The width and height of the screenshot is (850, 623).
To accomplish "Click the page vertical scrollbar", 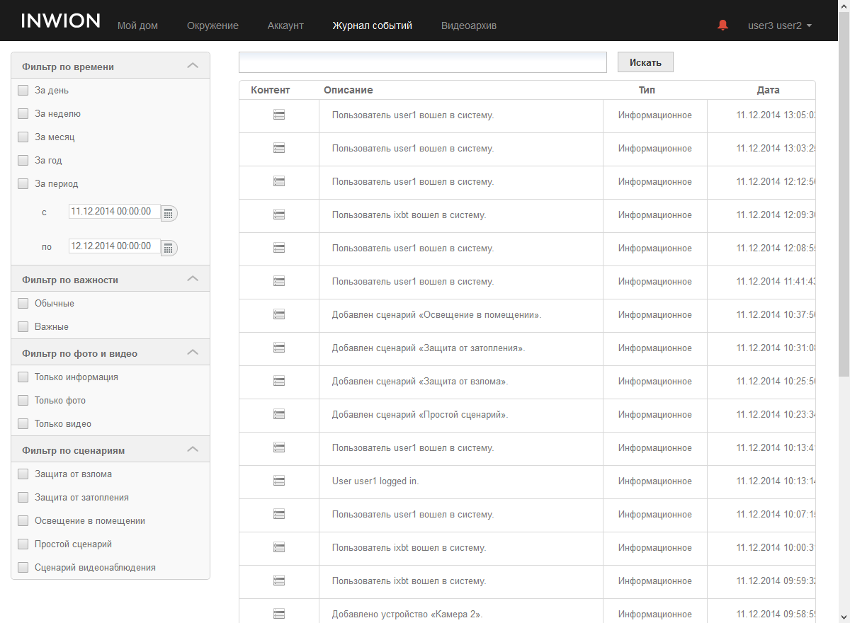I will (x=844, y=212).
